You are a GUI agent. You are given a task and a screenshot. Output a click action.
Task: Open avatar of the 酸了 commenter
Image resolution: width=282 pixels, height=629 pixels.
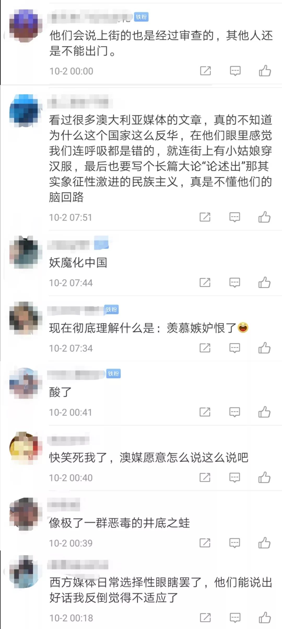26,383
